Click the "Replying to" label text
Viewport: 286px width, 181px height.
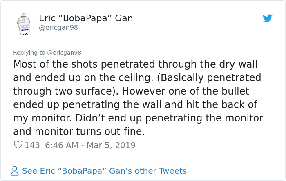[x=29, y=53]
